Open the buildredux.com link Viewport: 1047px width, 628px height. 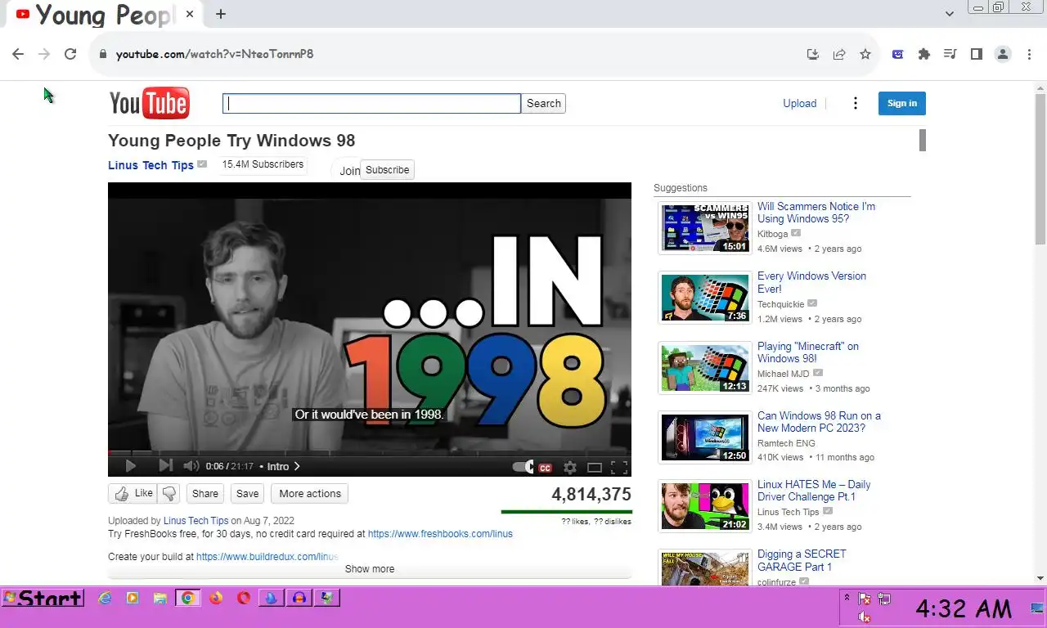(267, 557)
